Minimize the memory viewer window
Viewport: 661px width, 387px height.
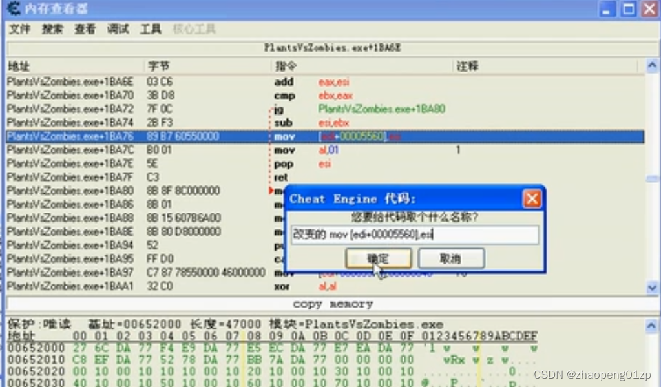tap(607, 9)
